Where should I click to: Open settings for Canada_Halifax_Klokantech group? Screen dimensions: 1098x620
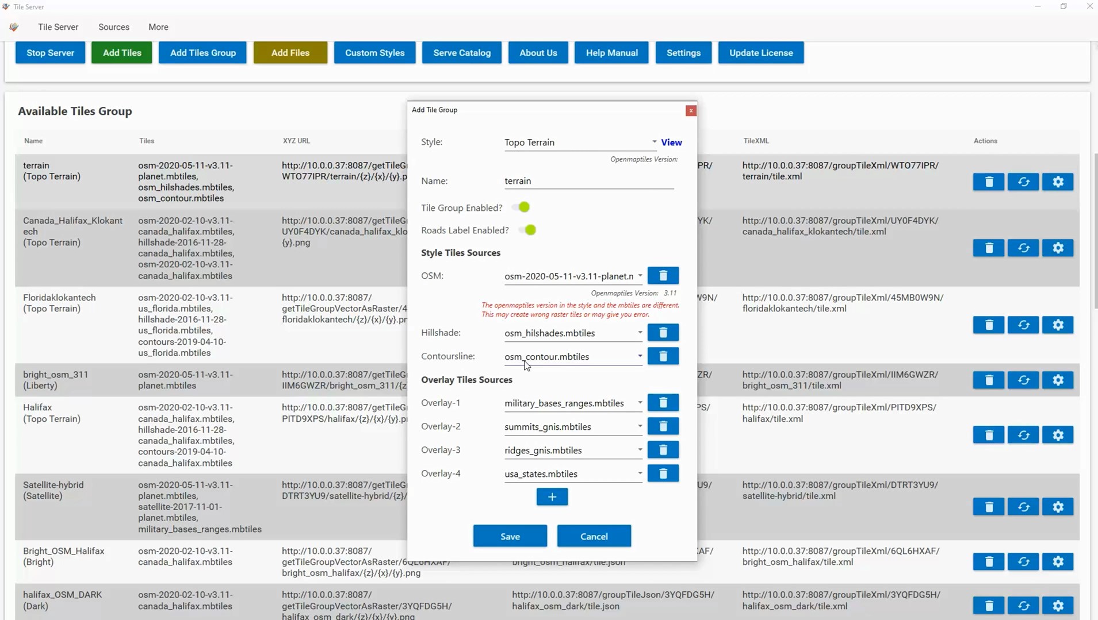1058,248
